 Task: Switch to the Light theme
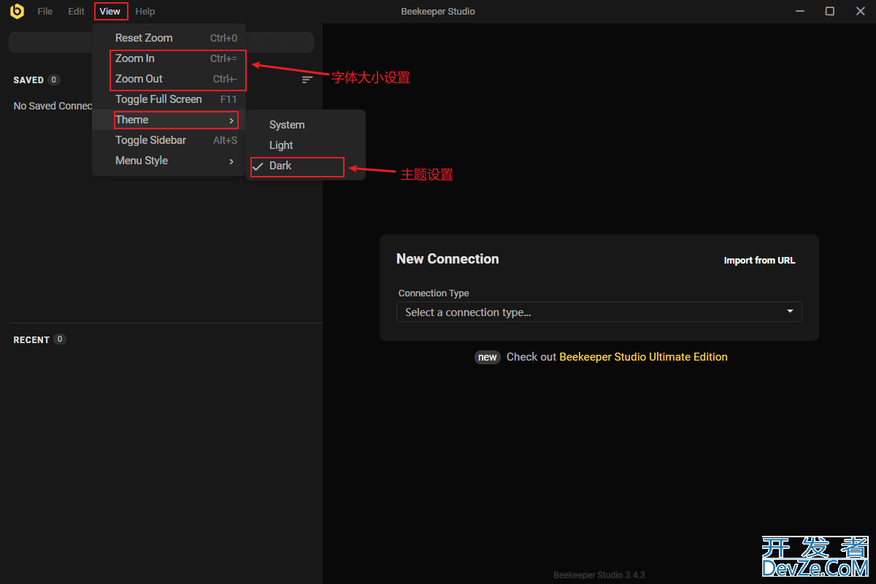point(306,145)
